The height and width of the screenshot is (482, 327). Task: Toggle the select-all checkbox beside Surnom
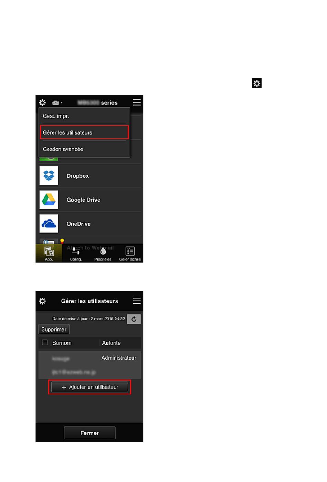pos(45,343)
